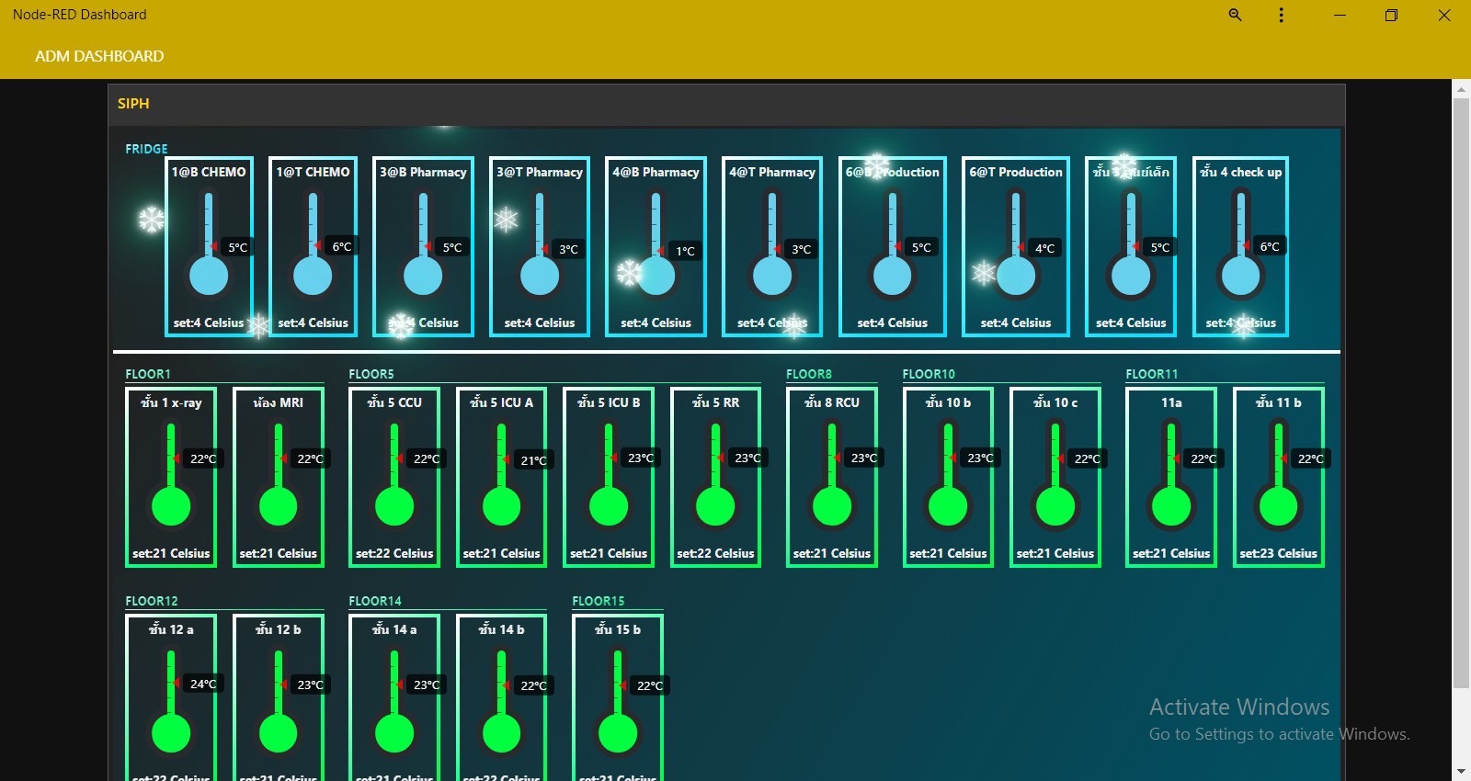Open the three-dot app menu
The height and width of the screenshot is (781, 1471).
pyautogui.click(x=1281, y=15)
